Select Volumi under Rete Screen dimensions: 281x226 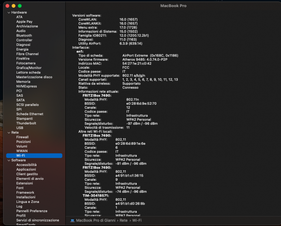pyautogui.click(x=22, y=146)
